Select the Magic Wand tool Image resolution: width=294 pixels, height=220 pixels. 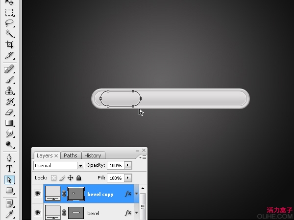(x=9, y=34)
